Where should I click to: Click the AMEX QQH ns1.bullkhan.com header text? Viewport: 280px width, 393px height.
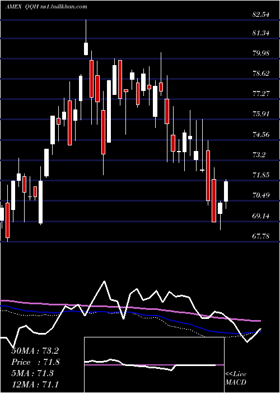tap(46, 7)
